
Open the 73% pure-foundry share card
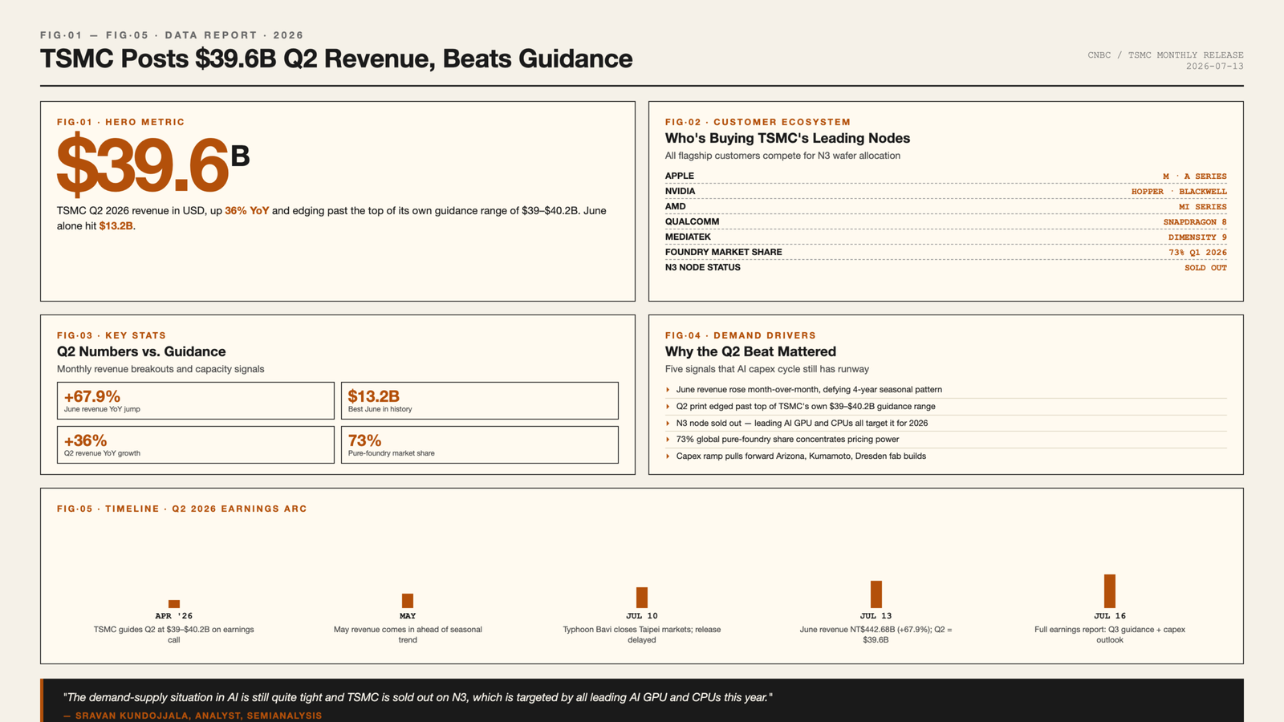480,444
